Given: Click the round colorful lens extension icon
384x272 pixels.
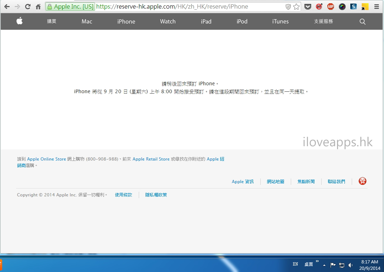Looking at the screenshot, I should pyautogui.click(x=342, y=6).
